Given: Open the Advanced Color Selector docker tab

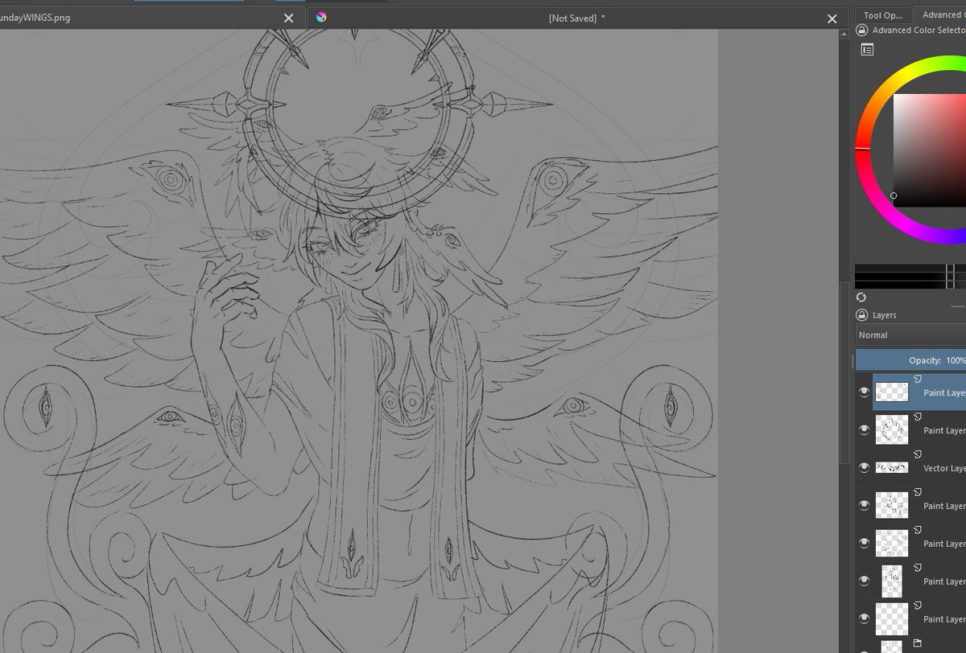Looking at the screenshot, I should pos(941,14).
